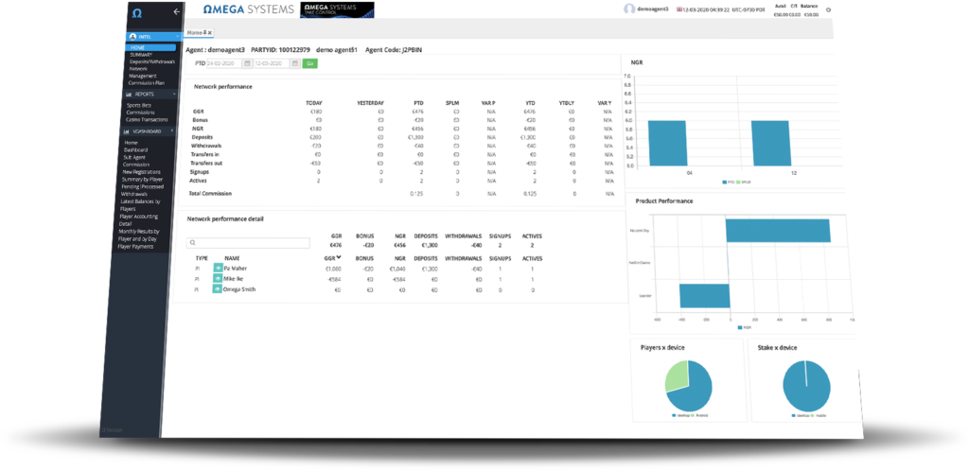Image resolution: width=969 pixels, height=471 pixels.
Task: Click the TYPE column header
Action: point(202,258)
